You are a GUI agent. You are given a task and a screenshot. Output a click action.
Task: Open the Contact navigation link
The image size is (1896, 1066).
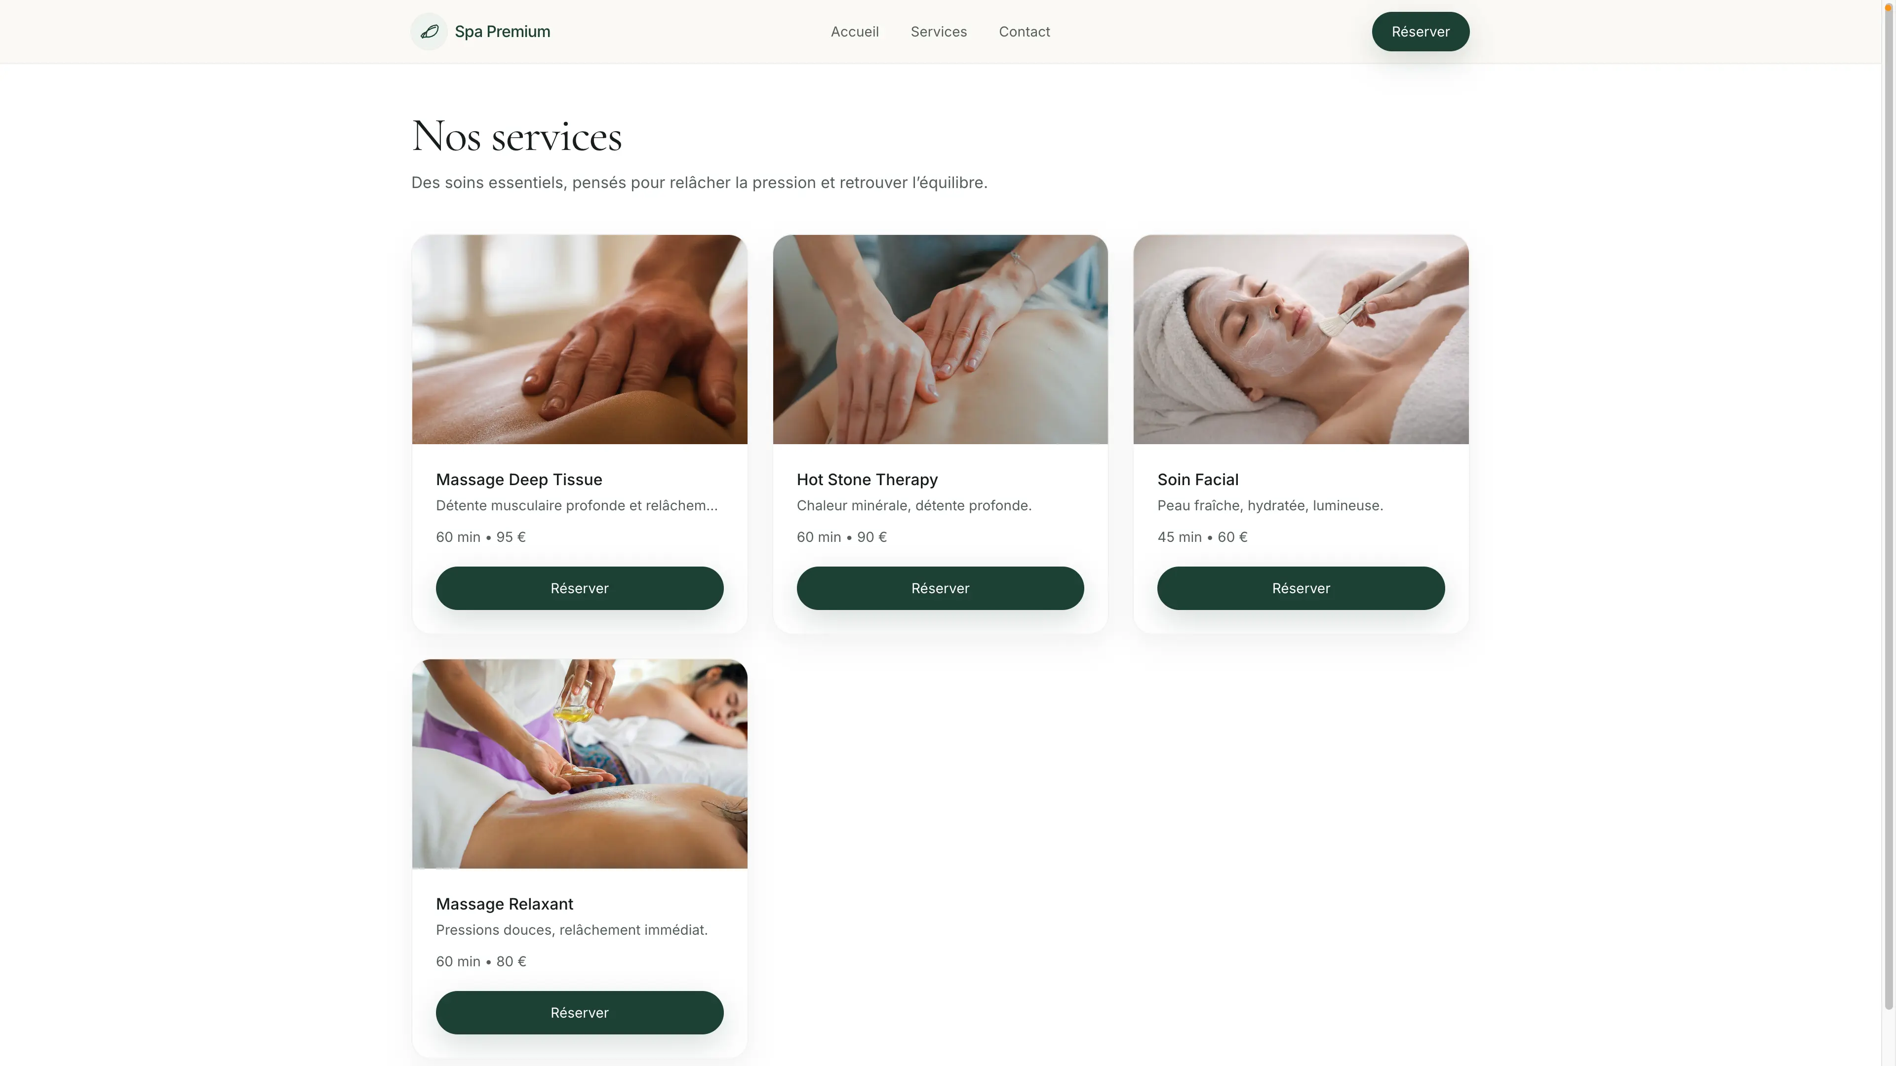point(1024,32)
